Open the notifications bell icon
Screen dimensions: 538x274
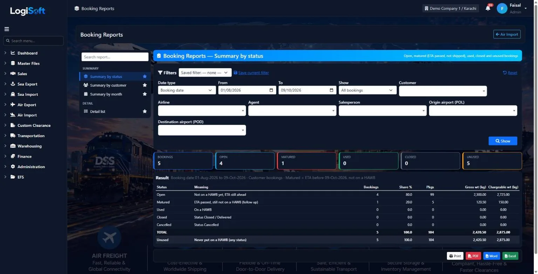coord(488,8)
